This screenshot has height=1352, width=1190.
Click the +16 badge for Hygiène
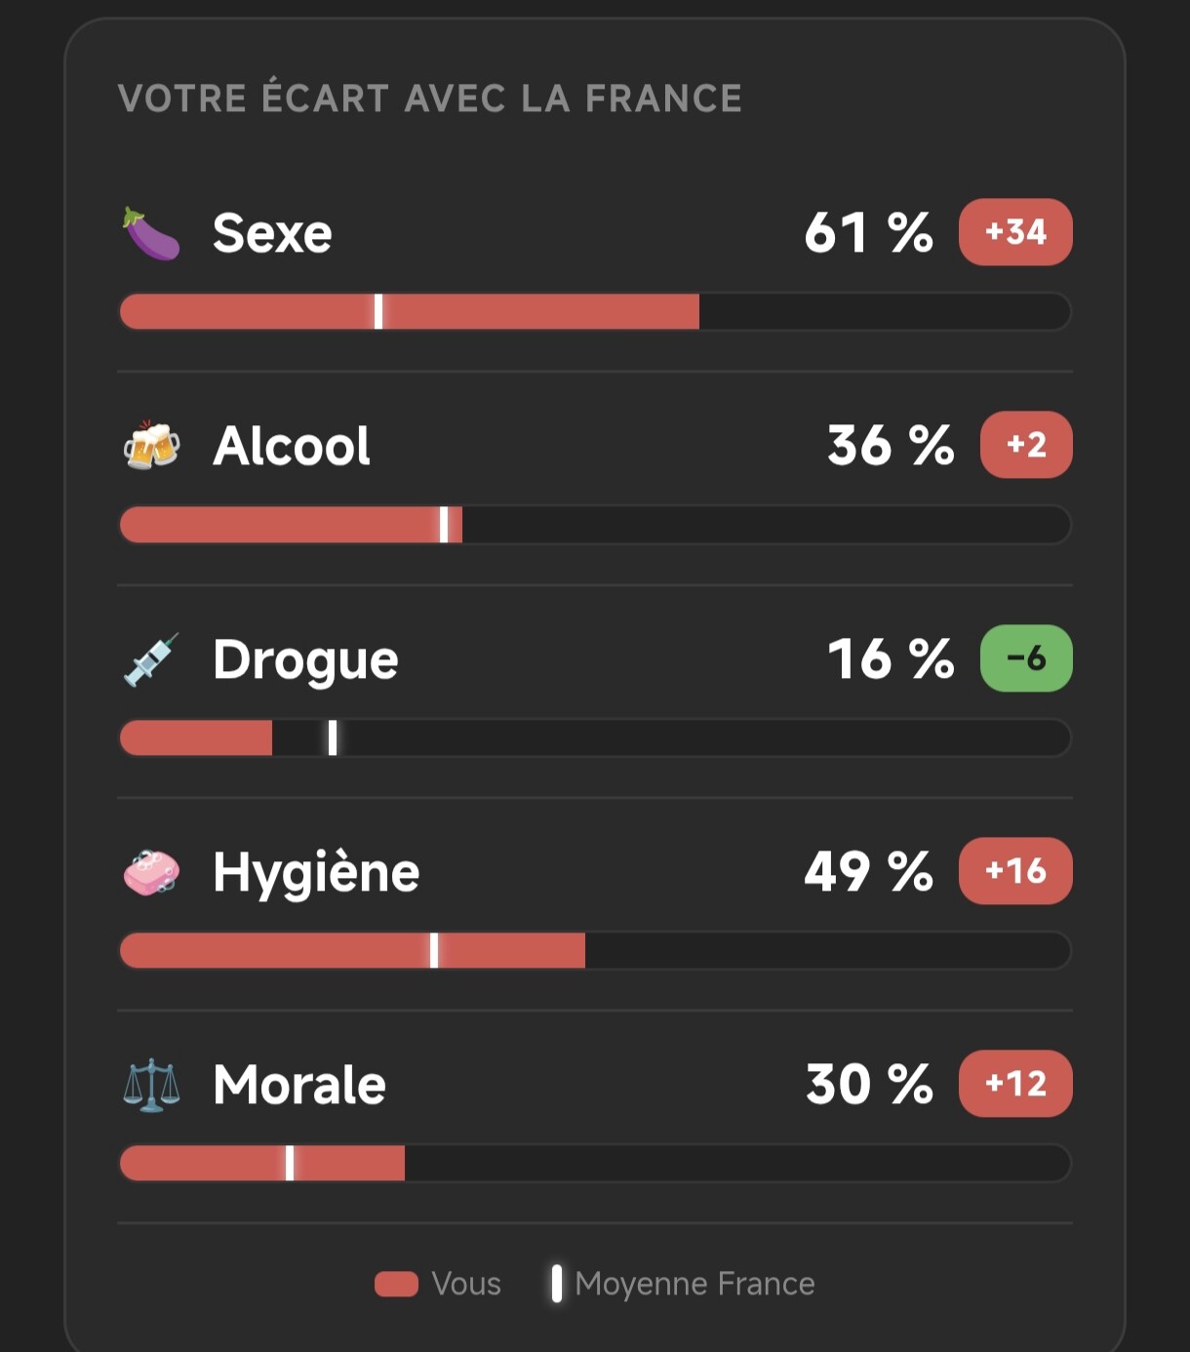[1015, 871]
